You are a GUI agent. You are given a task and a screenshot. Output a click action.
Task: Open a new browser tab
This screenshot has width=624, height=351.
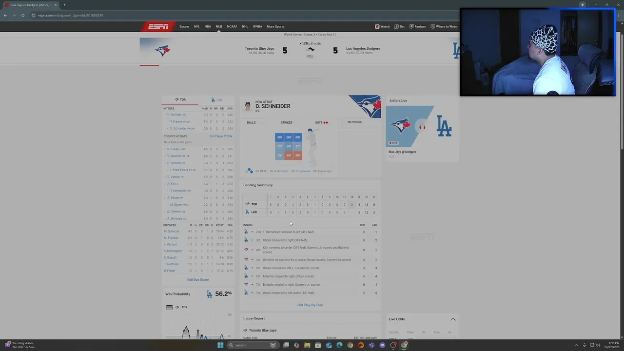[64, 5]
